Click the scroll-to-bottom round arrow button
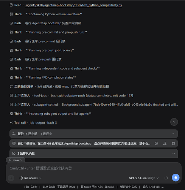Image resolution: width=185 pixels, height=190 pixels. [174, 122]
